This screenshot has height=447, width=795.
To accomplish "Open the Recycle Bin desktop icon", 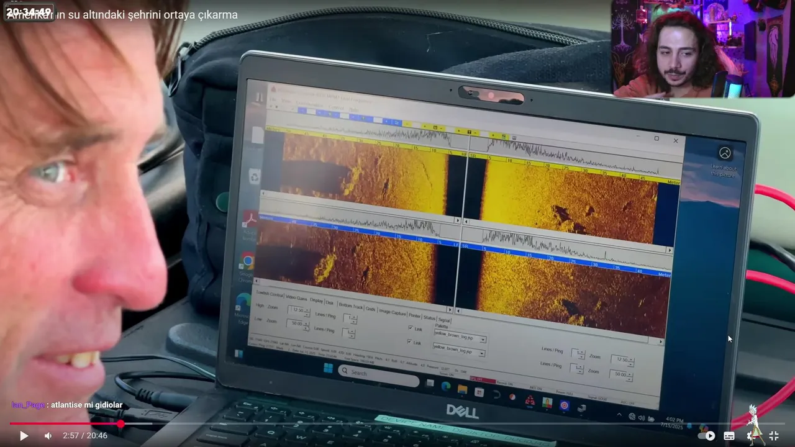I will 255,176.
